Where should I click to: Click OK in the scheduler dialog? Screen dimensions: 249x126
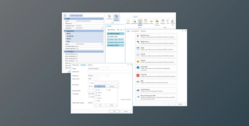click(x=114, y=111)
